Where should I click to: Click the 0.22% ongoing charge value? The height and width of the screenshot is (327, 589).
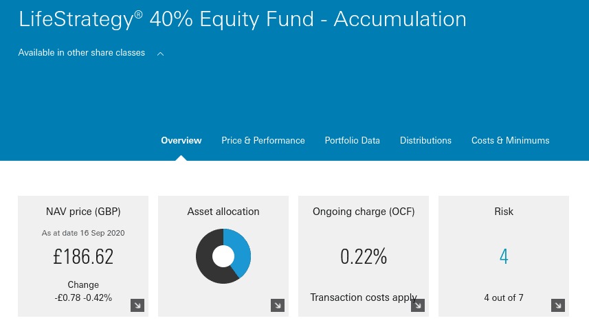click(364, 257)
